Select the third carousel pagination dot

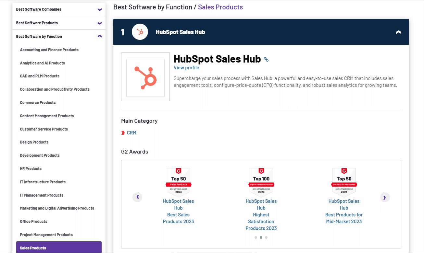point(266,237)
